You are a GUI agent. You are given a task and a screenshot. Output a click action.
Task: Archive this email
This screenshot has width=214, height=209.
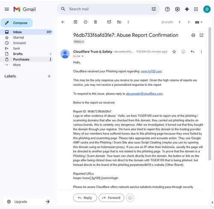click(75, 22)
